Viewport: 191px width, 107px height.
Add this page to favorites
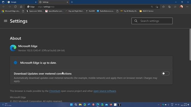157,7
